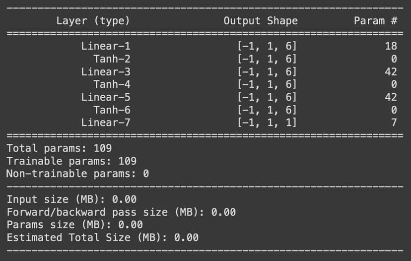Click the "Non-trainable params: 0" line
This screenshot has width=411, height=261.
pyautogui.click(x=77, y=174)
